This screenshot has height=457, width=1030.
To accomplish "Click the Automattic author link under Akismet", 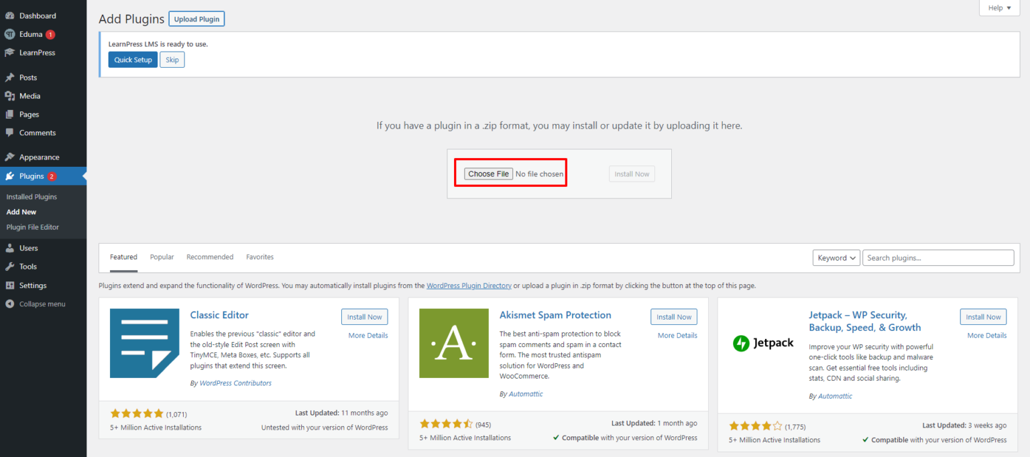I will [x=526, y=394].
